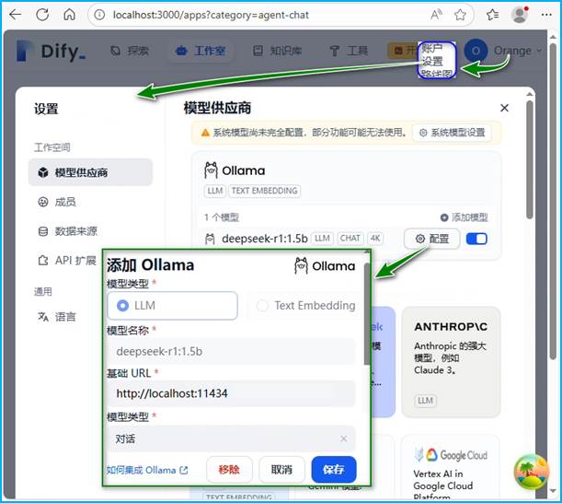This screenshot has width=562, height=503.
Task: Click the CHAT tag beside deepseek model
Action: click(350, 238)
